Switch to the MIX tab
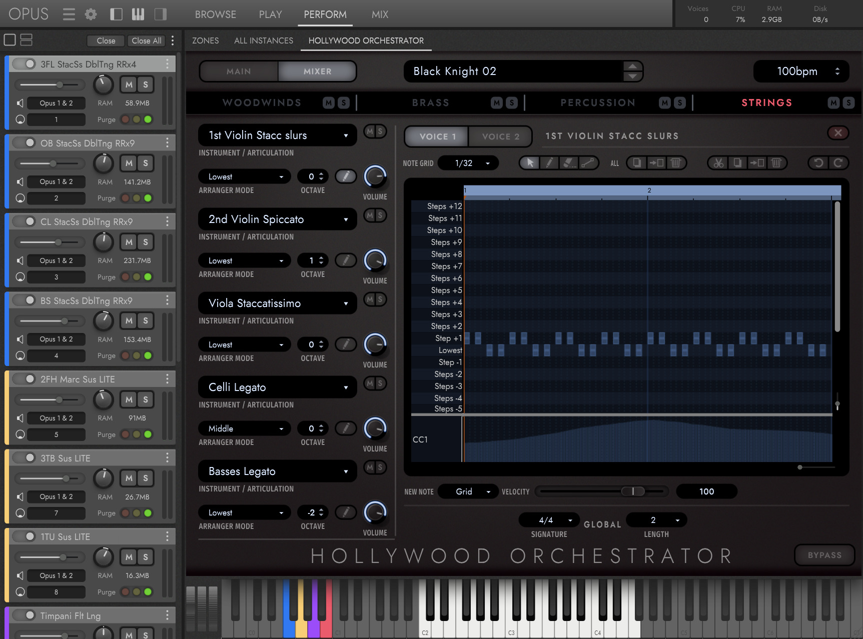863x639 pixels. tap(380, 14)
